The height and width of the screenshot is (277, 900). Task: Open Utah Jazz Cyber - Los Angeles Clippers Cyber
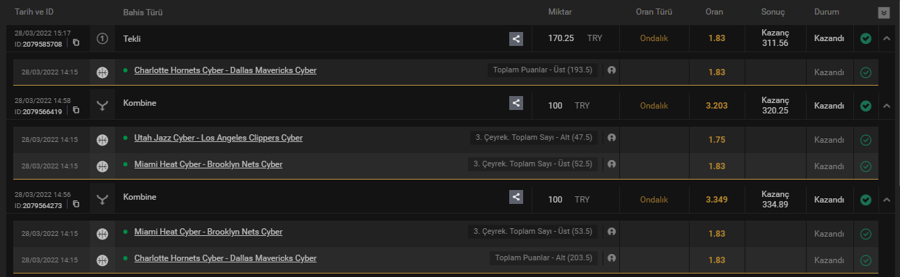tap(219, 138)
